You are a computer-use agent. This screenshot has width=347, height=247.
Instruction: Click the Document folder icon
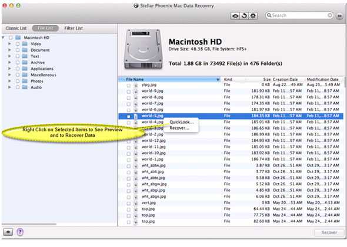click(x=25, y=50)
